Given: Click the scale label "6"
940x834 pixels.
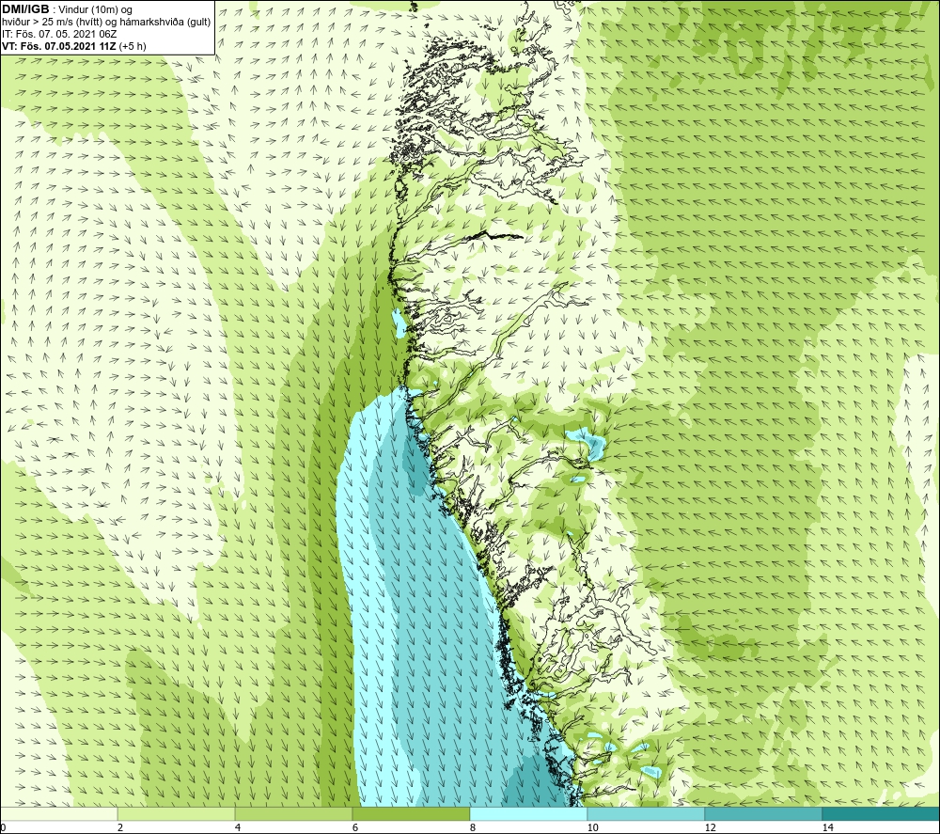Looking at the screenshot, I should 355,828.
